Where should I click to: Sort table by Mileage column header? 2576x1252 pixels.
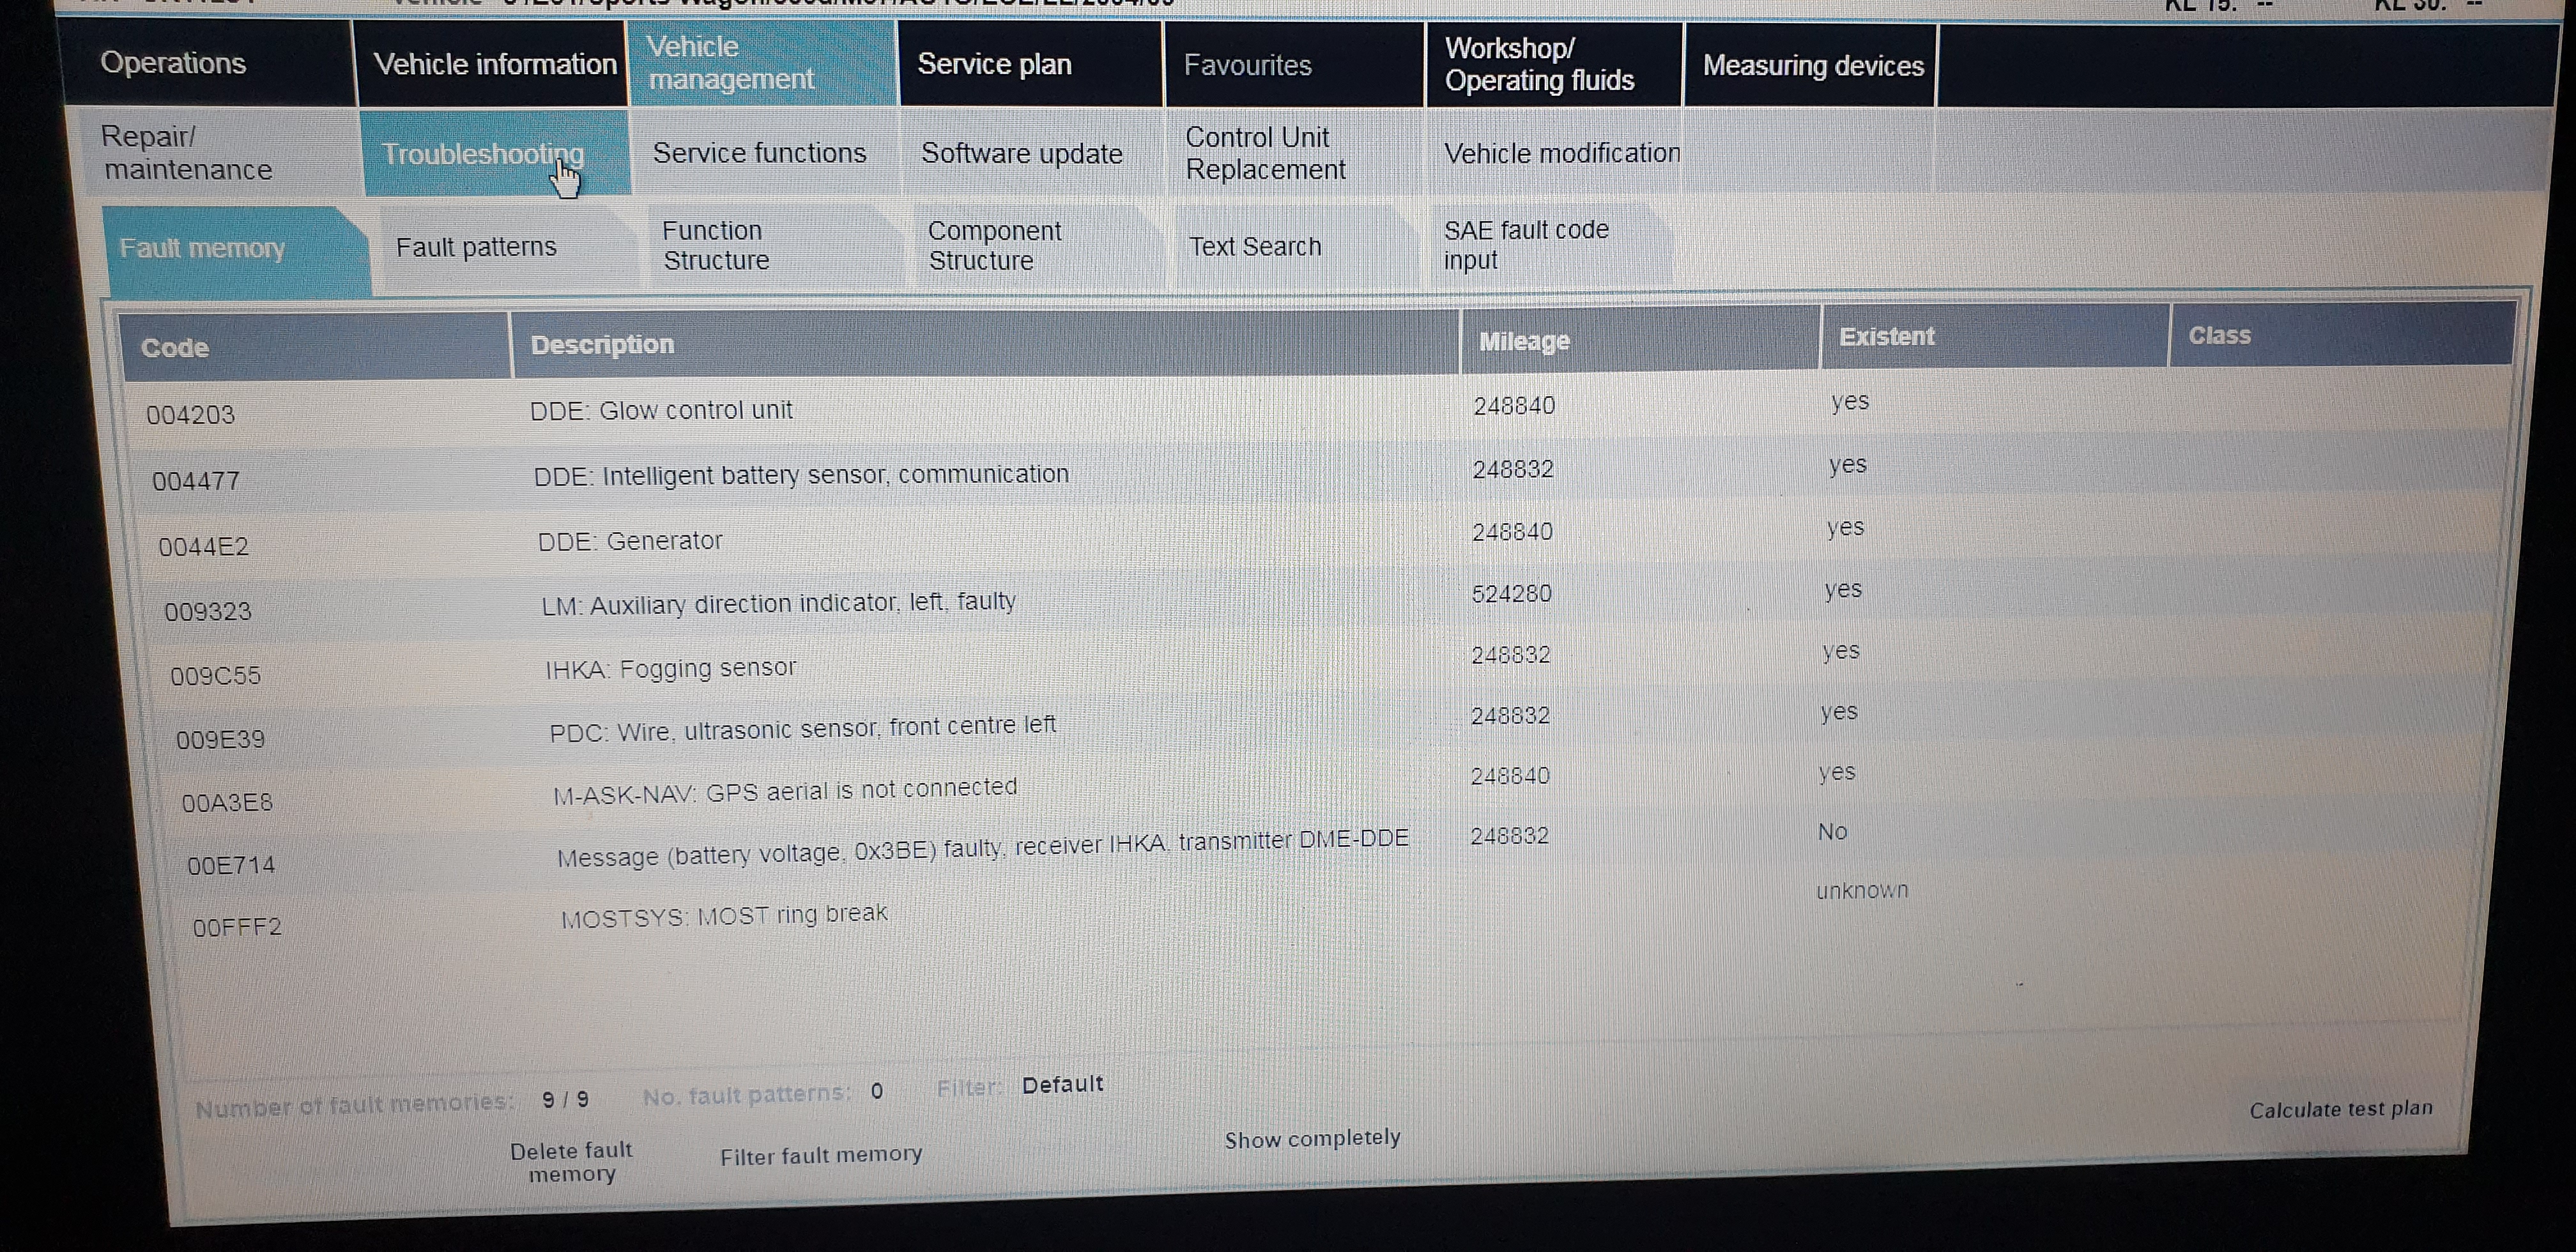[x=1524, y=342]
